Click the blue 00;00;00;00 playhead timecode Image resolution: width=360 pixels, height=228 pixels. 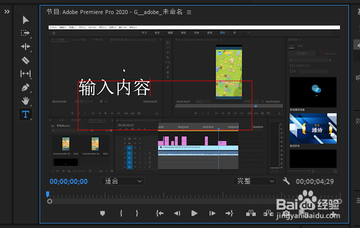(69, 181)
